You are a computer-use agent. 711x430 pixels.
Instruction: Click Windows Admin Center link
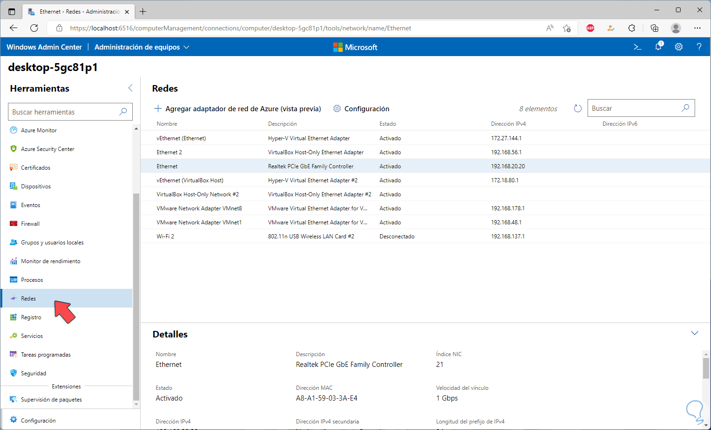click(44, 47)
